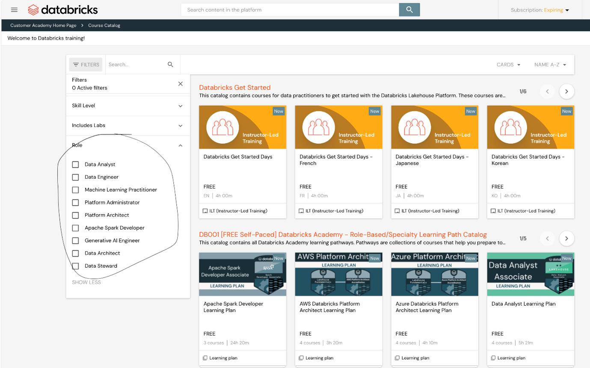Screen dimensions: 590x368
Task: Click breadcrumb chevron after Customer Academy Home Page
Action: (82, 26)
